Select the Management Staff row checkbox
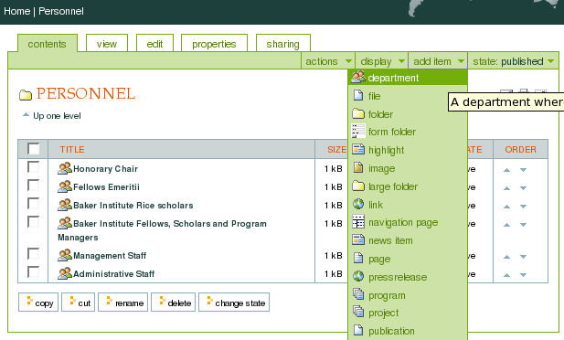The width and height of the screenshot is (564, 340). (x=33, y=254)
